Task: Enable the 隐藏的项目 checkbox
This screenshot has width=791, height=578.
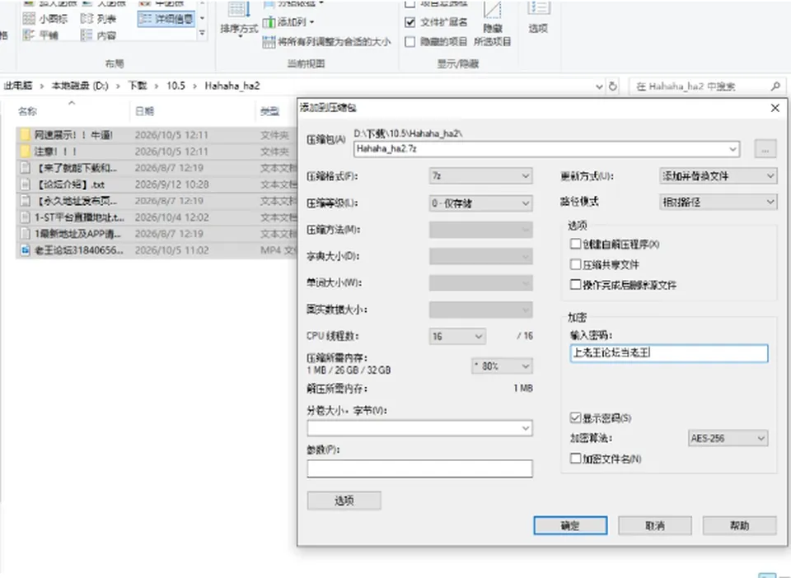Action: [x=410, y=42]
